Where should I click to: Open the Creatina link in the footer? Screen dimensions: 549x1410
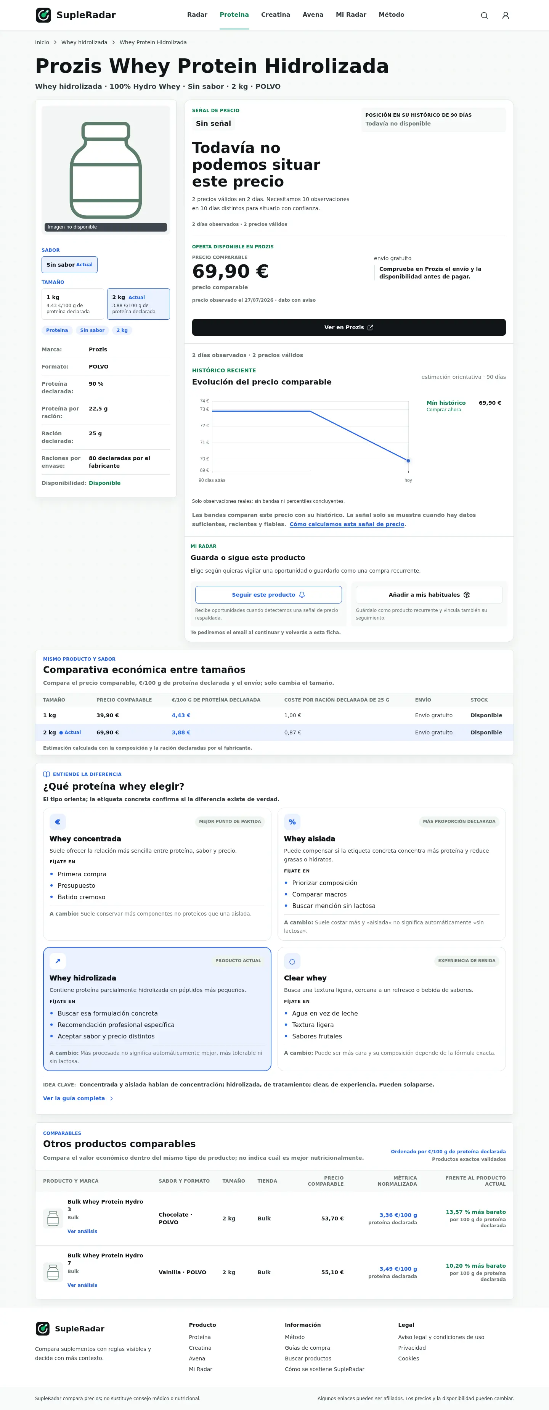click(200, 1347)
